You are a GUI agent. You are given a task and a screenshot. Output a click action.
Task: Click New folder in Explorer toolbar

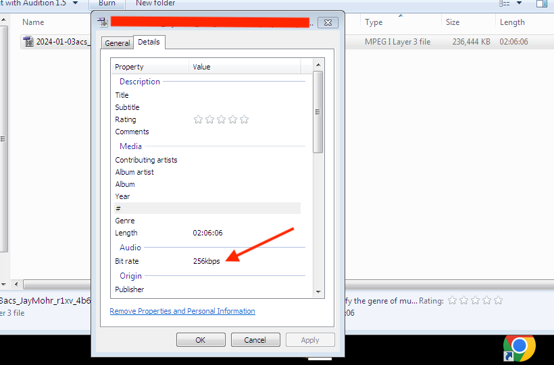click(155, 3)
